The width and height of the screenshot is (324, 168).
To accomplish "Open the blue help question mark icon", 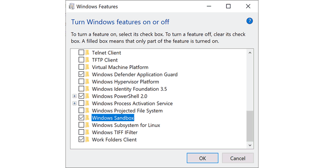I will click(x=249, y=21).
